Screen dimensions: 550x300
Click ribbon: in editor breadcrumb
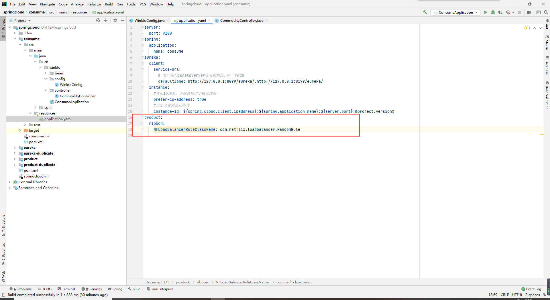coord(203,282)
